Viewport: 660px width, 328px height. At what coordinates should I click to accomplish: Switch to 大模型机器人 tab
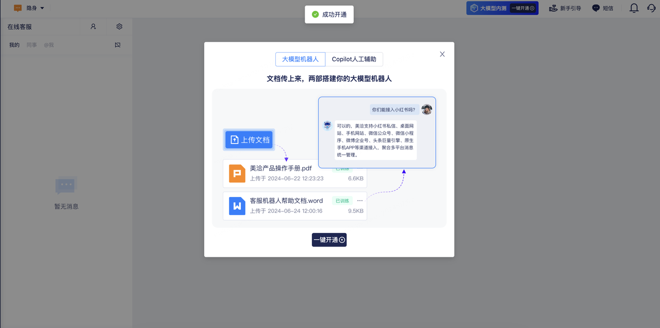coord(300,59)
